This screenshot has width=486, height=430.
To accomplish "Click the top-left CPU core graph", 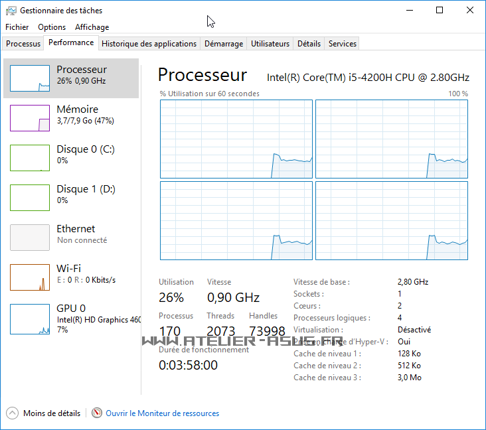I will point(236,139).
